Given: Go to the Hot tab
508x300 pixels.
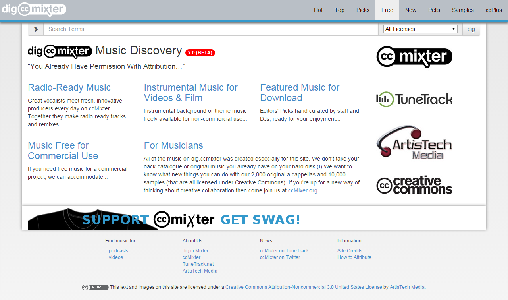Looking at the screenshot, I should pyautogui.click(x=318, y=10).
